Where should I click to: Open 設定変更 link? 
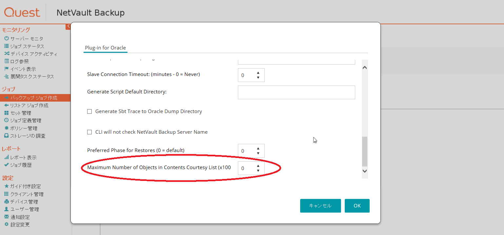coord(20,225)
